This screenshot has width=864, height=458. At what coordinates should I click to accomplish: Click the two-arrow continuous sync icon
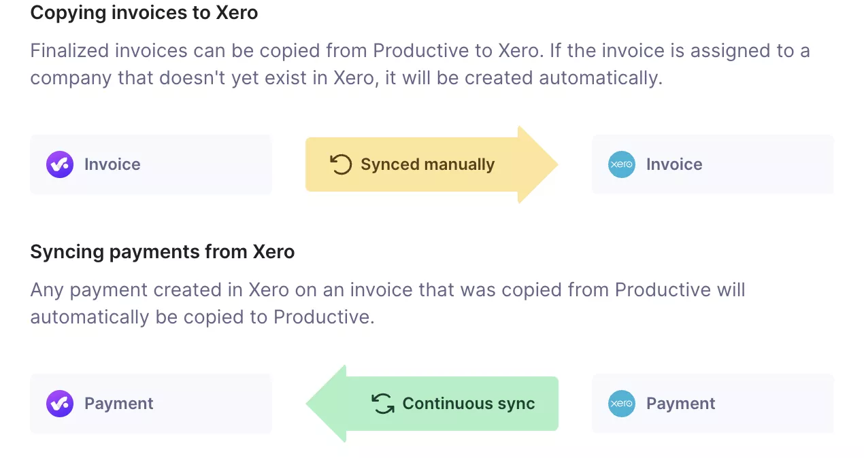(383, 404)
